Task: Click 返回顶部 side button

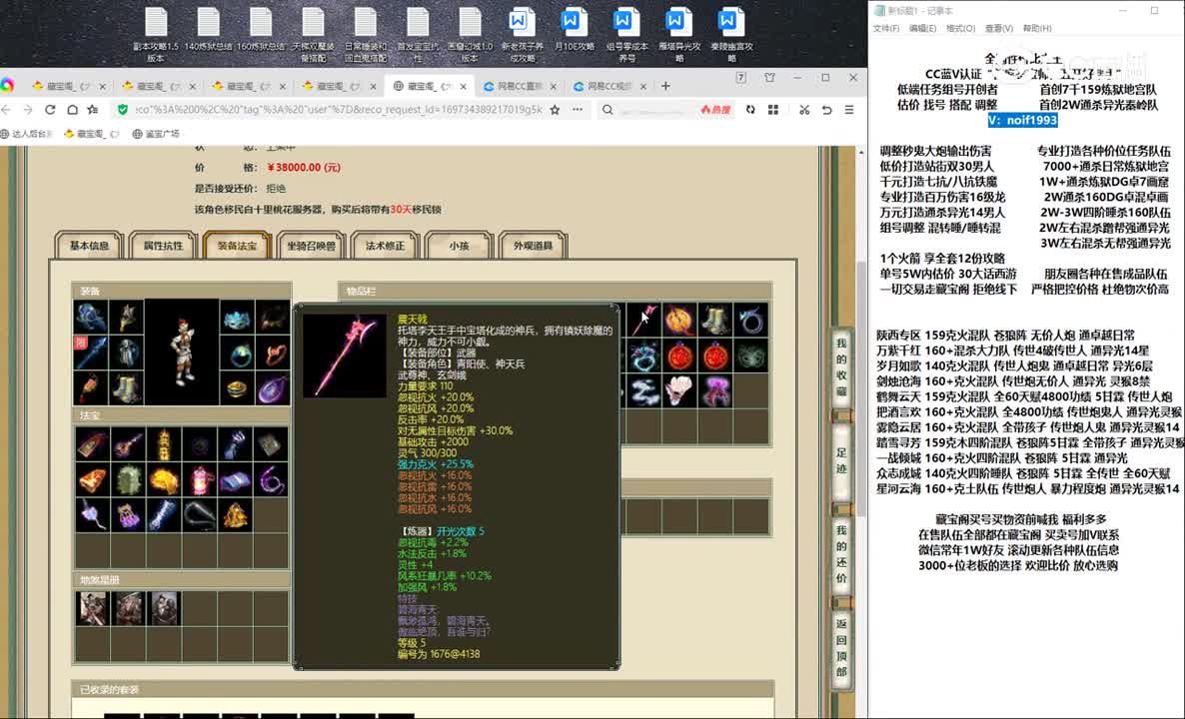Action: pyautogui.click(x=842, y=648)
